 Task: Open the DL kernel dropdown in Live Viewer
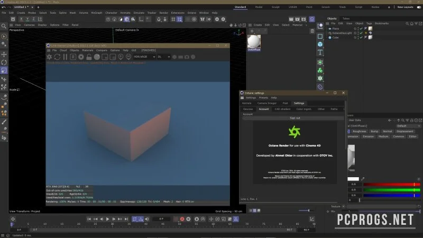(x=164, y=57)
